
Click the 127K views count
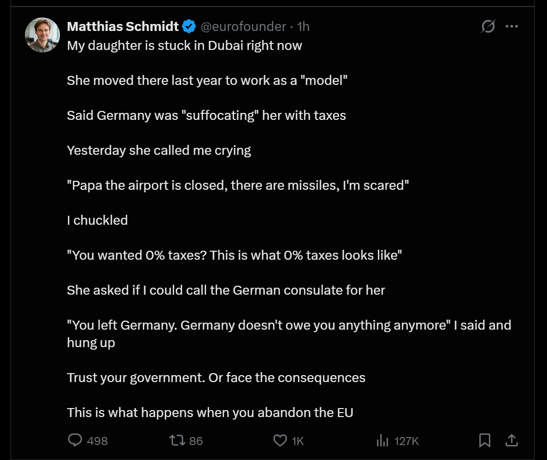pyautogui.click(x=406, y=441)
